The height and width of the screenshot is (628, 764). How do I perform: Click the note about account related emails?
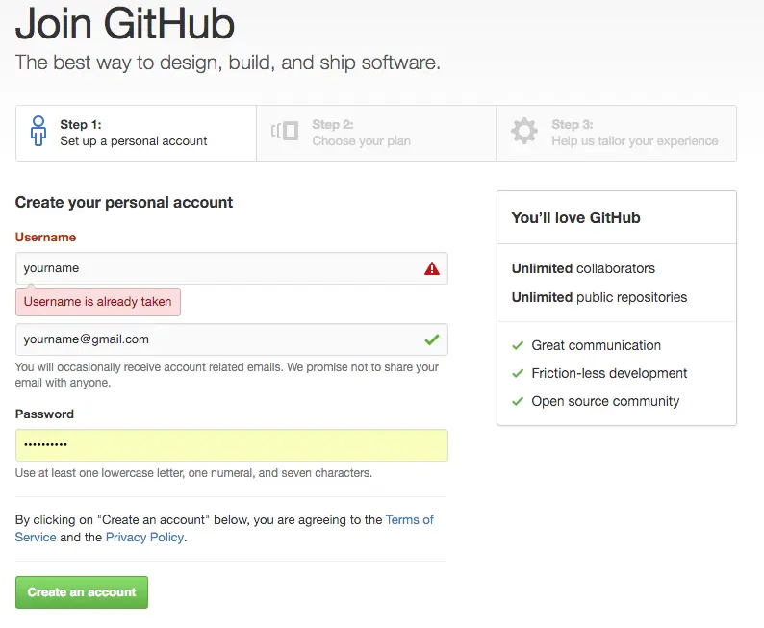[226, 375]
